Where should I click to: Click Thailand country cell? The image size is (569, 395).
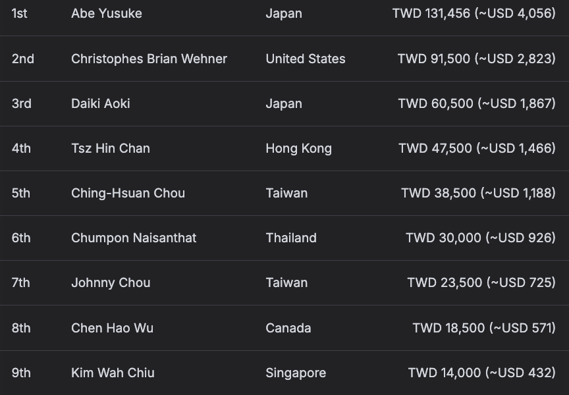291,238
